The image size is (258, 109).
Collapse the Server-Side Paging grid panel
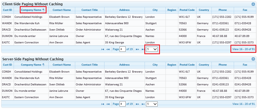(x=253, y=59)
